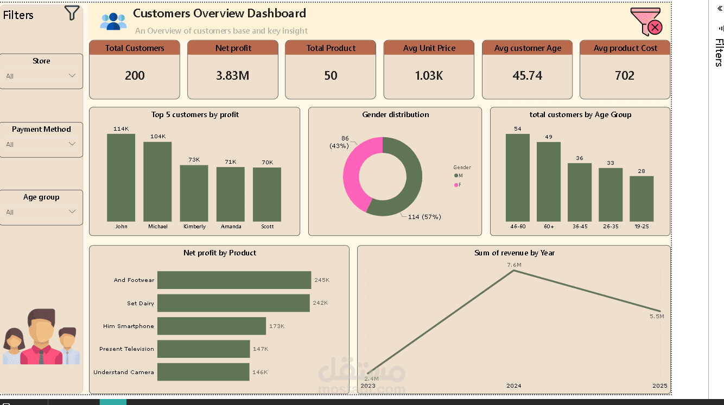The image size is (724, 405).
Task: Click the 'Sum of revenue by Year' title
Action: (515, 253)
